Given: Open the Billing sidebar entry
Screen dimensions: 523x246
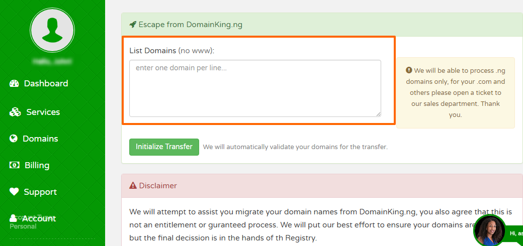Looking at the screenshot, I should tap(29, 165).
